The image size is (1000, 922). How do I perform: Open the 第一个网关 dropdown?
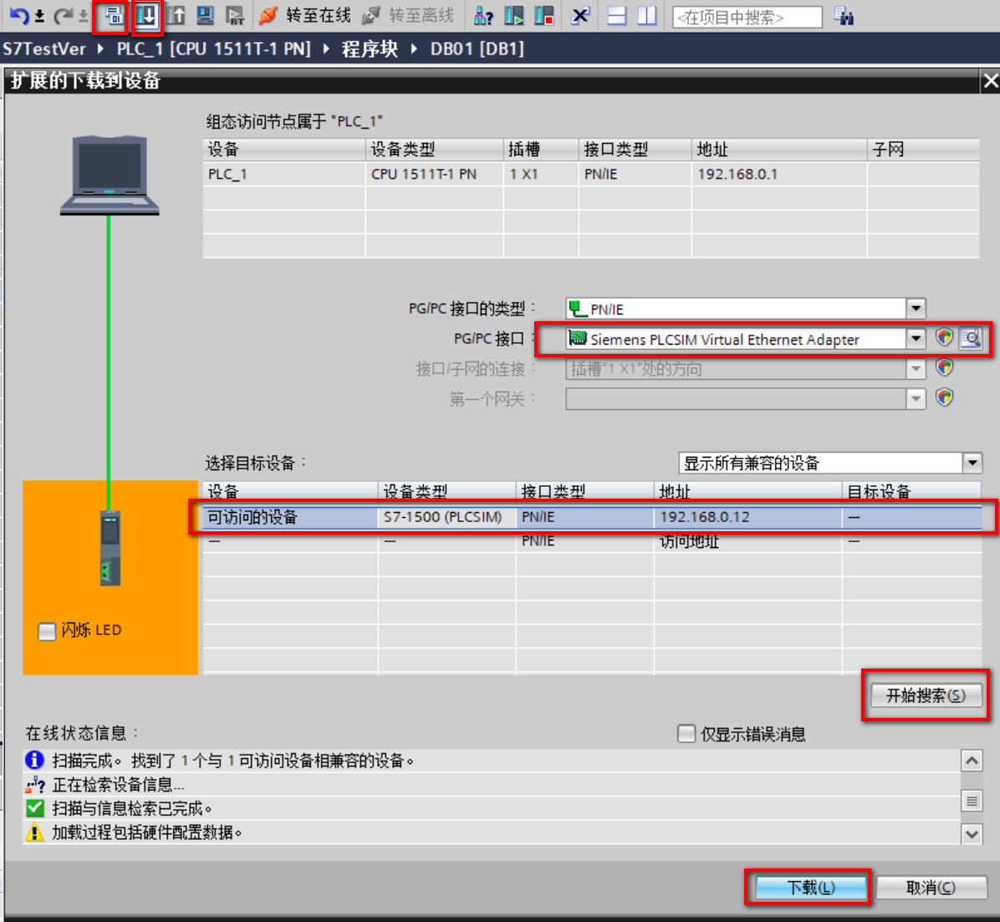tap(916, 399)
